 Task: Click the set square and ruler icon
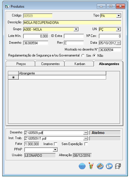[x=100, y=166]
